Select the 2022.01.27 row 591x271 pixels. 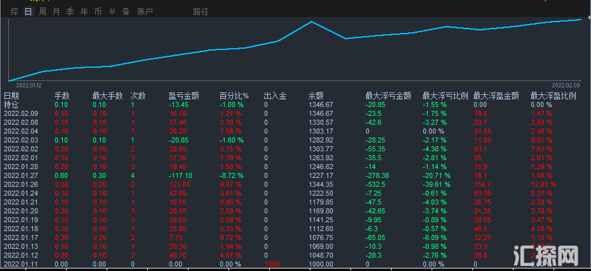22,175
